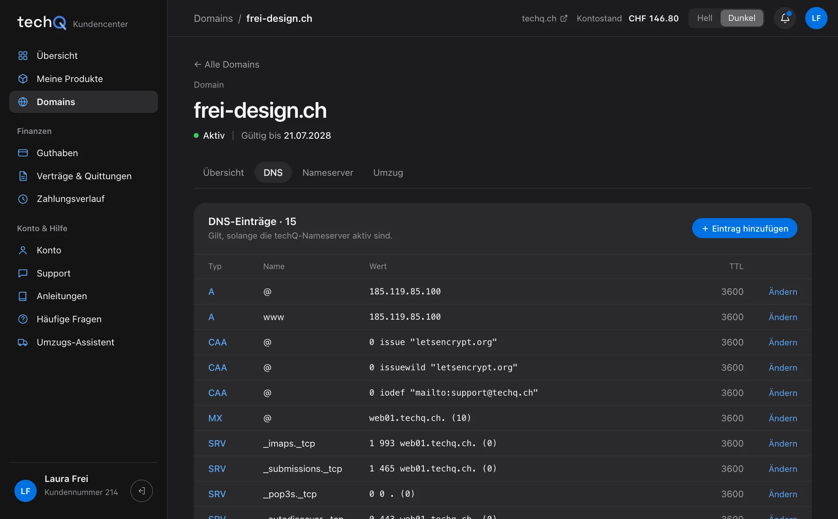
Task: Click the Laura Frei name in sidebar footer
Action: [x=66, y=479]
